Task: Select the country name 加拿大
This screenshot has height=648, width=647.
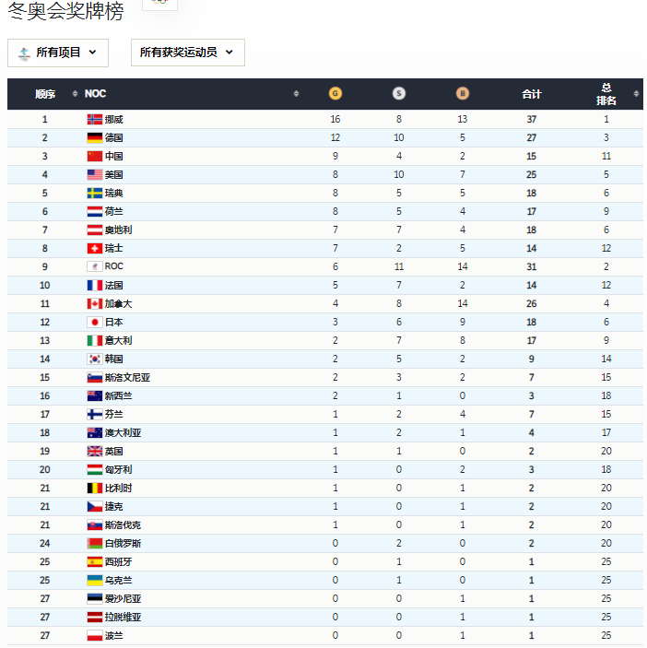Action: (x=118, y=304)
